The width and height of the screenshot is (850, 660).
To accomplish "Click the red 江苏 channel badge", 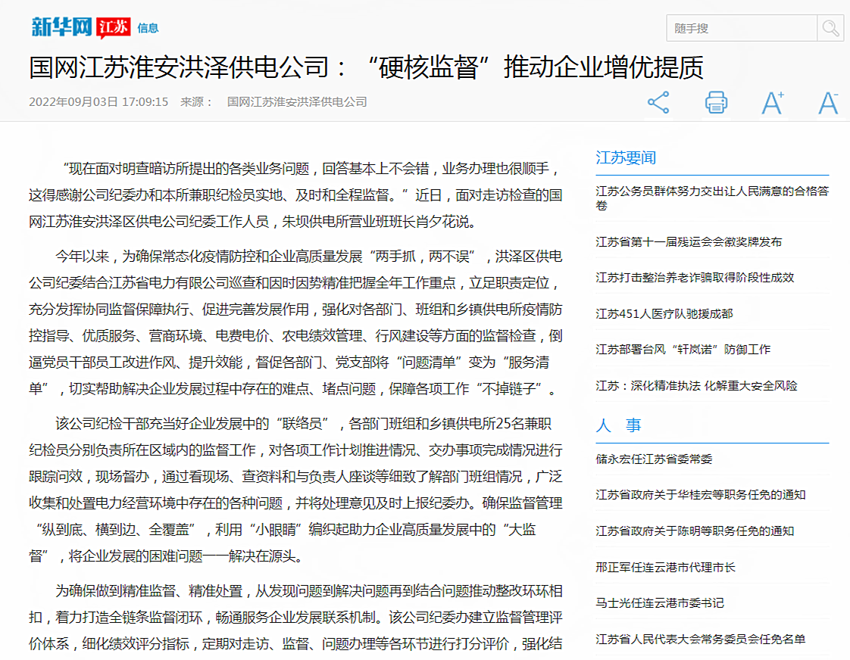I will 114,27.
